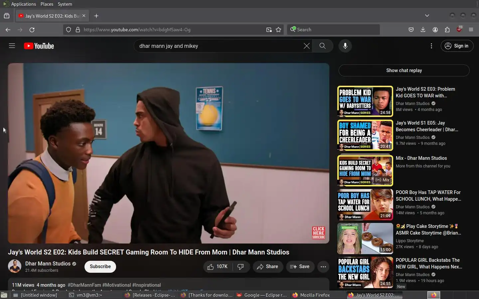Open the Firefox shield tracking protection panel
The height and width of the screenshot is (299, 479).
click(69, 30)
